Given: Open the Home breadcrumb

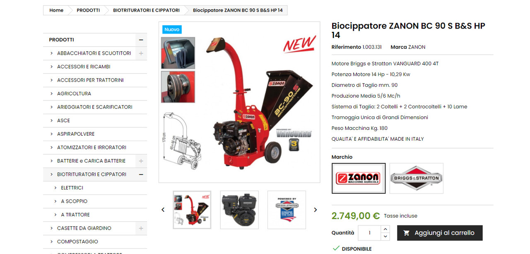Looking at the screenshot, I should 56,10.
